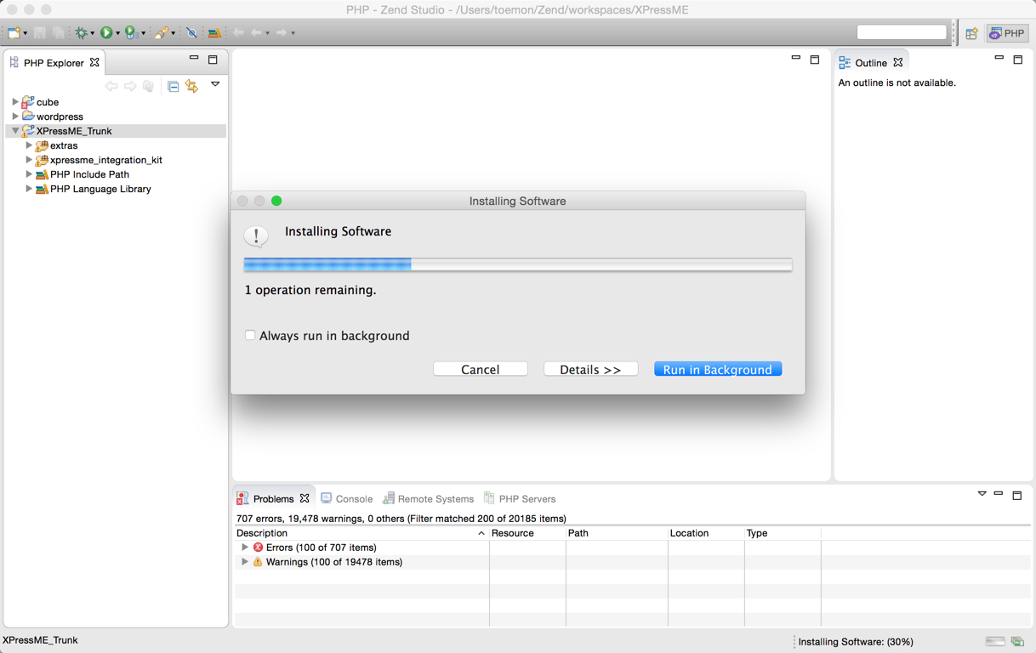This screenshot has height=653, width=1036.
Task: Click the status bar progress indicator
Action: tap(995, 642)
